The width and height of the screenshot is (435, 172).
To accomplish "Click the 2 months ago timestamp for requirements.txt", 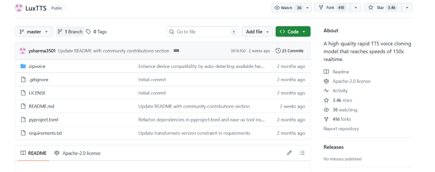I will coord(291,133).
